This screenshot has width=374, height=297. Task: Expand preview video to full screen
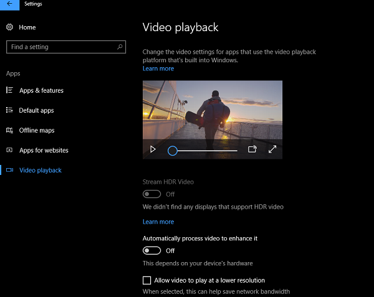[x=272, y=149]
